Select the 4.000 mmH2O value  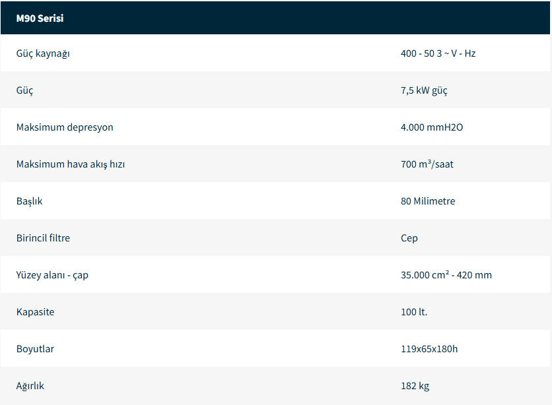pyautogui.click(x=432, y=127)
